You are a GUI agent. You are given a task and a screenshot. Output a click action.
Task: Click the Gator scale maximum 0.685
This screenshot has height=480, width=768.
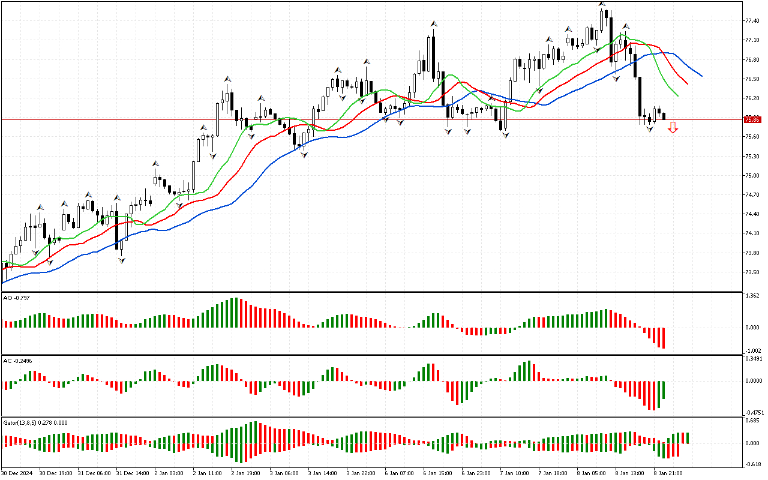click(752, 421)
